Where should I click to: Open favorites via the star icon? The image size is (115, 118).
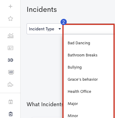pos(11,19)
